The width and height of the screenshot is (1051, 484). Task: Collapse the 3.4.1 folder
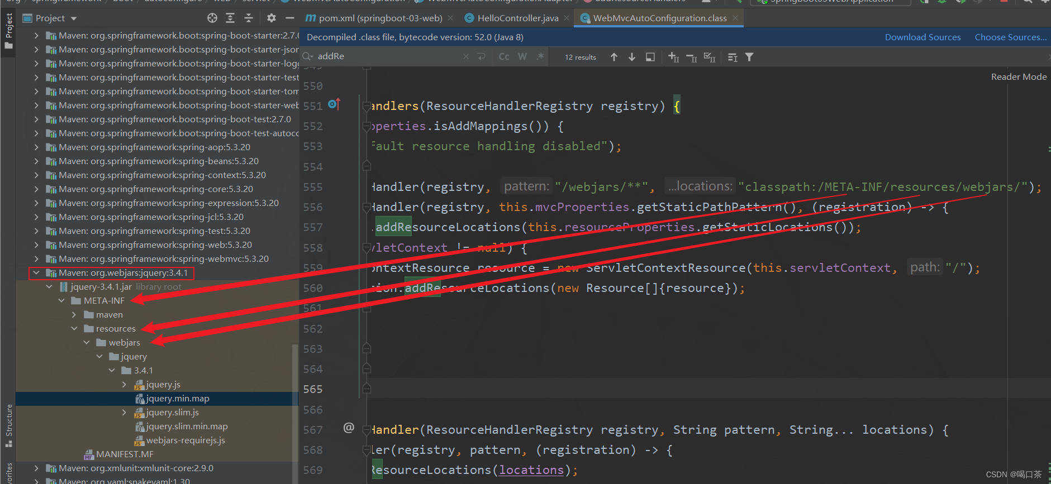[112, 370]
